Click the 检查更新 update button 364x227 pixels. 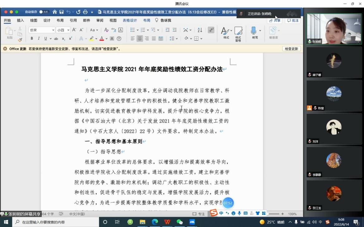click(x=291, y=49)
